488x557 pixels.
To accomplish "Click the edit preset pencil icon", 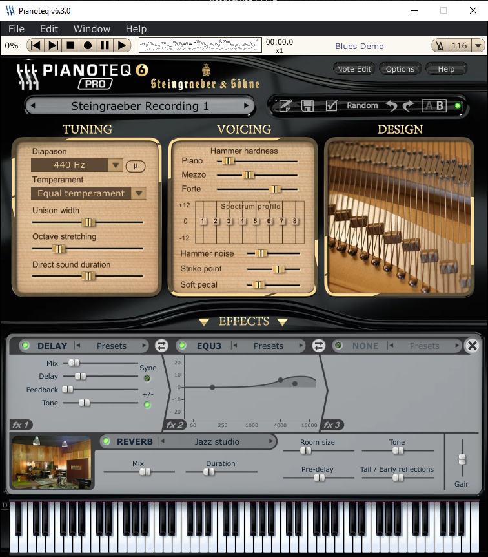I will click(x=285, y=105).
